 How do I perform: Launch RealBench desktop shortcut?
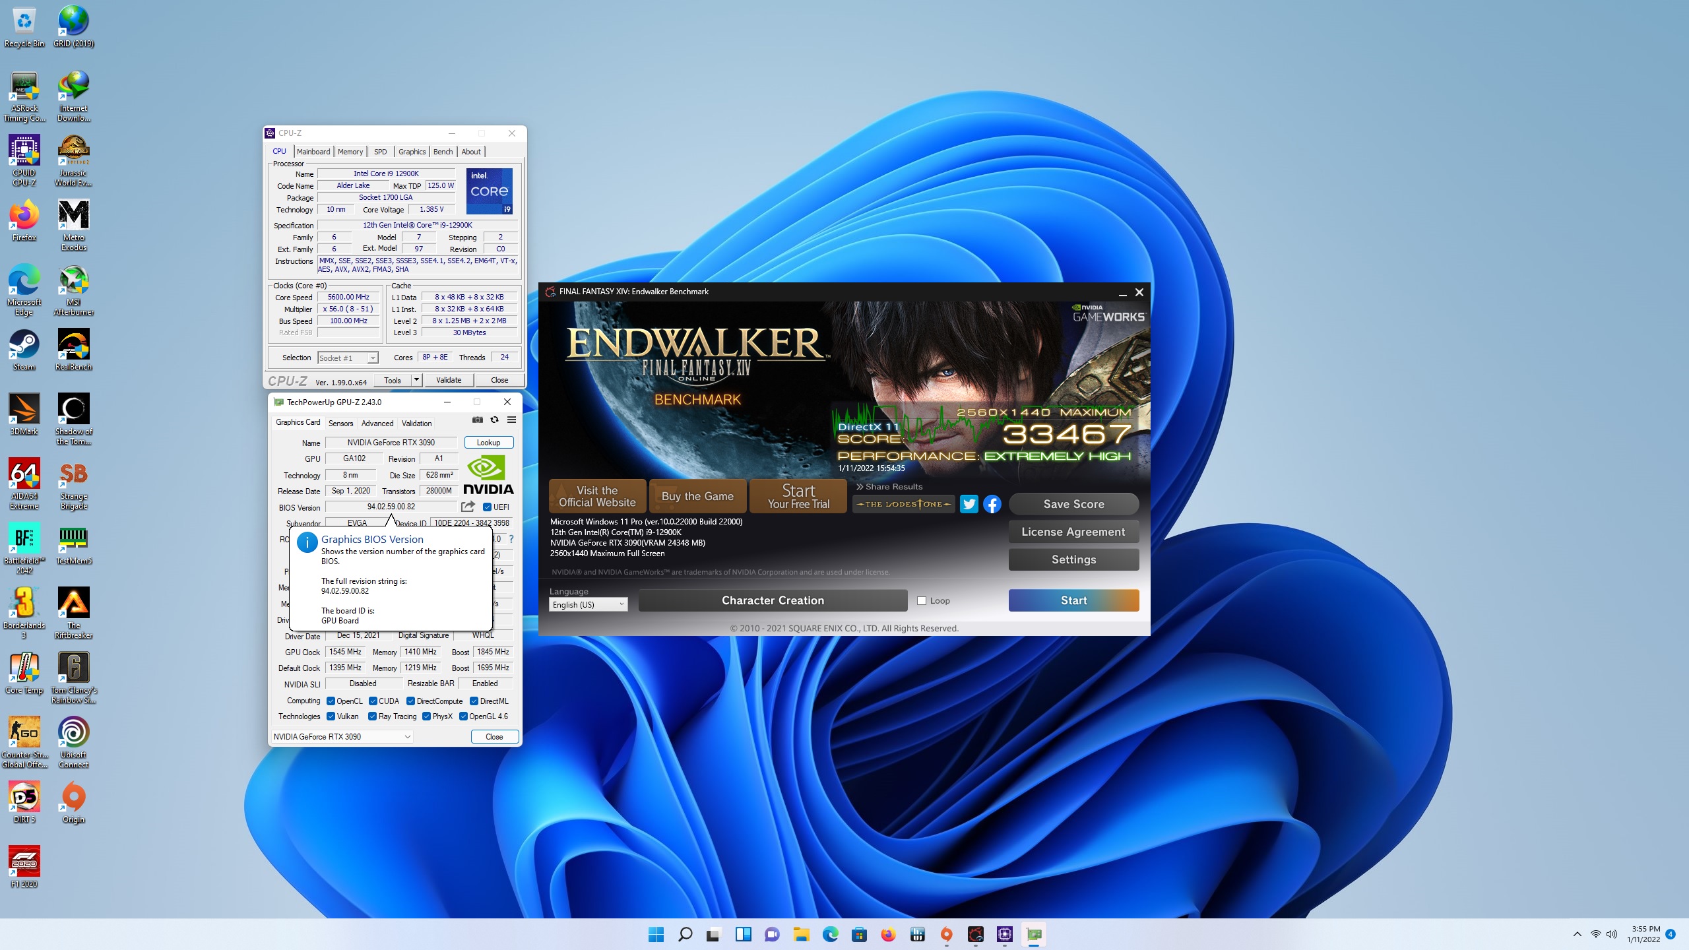point(73,350)
